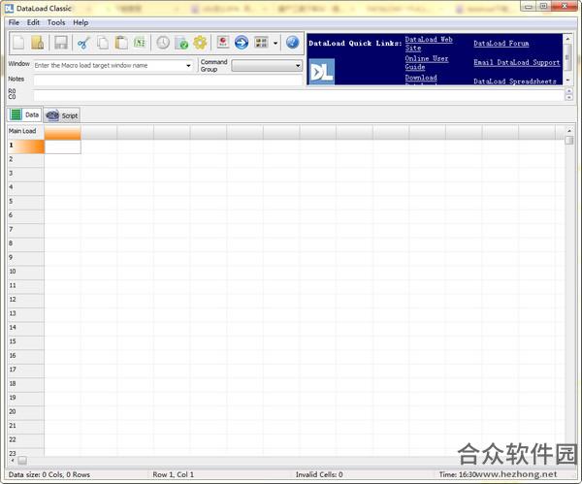This screenshot has height=484, width=582.
Task: Select row header 5
Action: (x=25, y=201)
